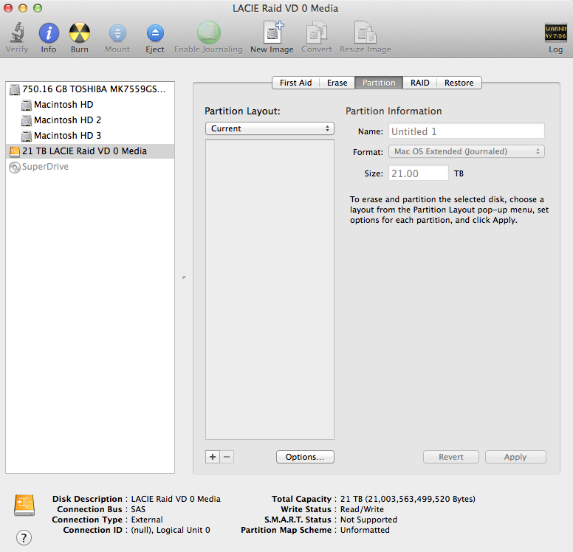The image size is (573, 552).
Task: Eject the selected disk from the toolbar
Action: coord(155,33)
